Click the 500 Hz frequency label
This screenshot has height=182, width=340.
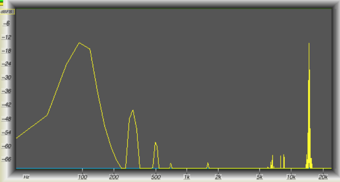156,177
